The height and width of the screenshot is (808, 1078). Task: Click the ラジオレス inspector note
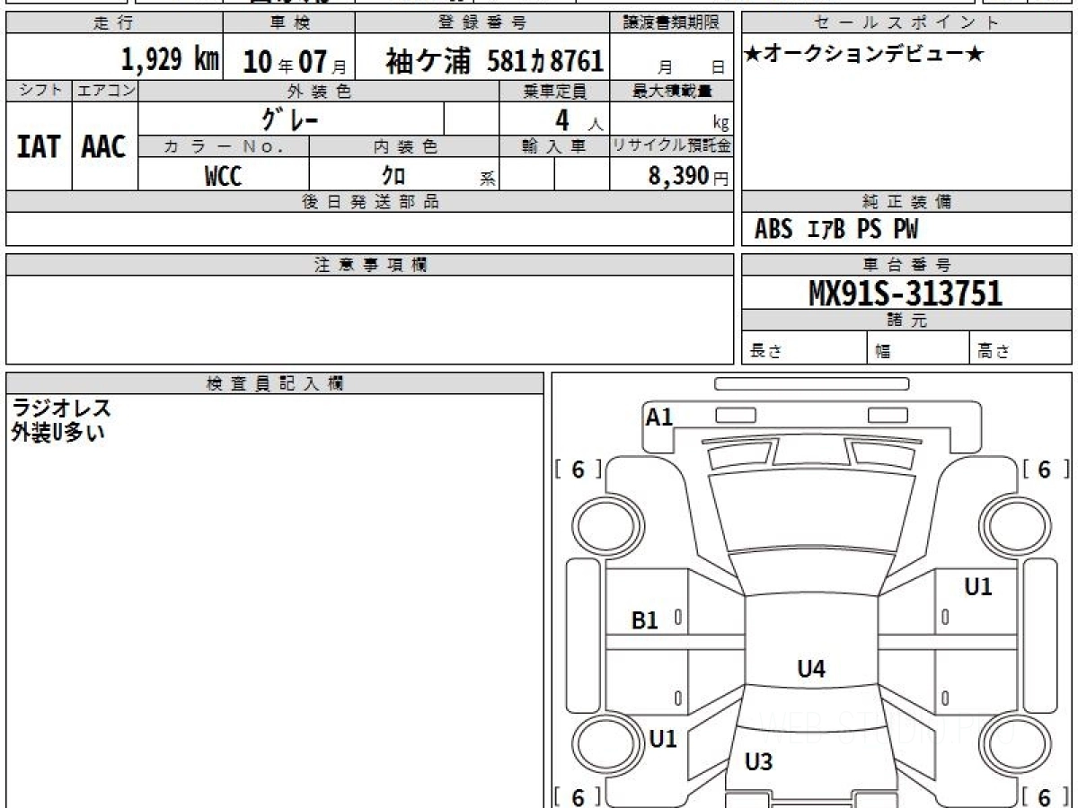click(61, 408)
